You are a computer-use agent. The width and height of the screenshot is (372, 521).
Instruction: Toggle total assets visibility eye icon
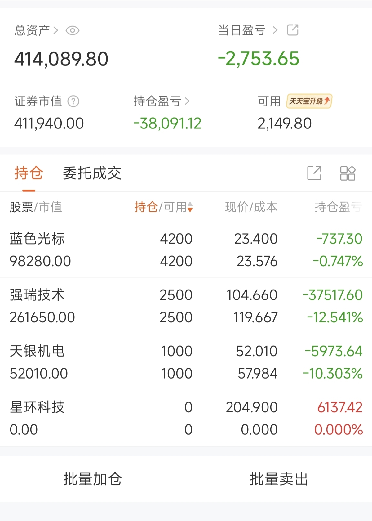pyautogui.click(x=73, y=30)
